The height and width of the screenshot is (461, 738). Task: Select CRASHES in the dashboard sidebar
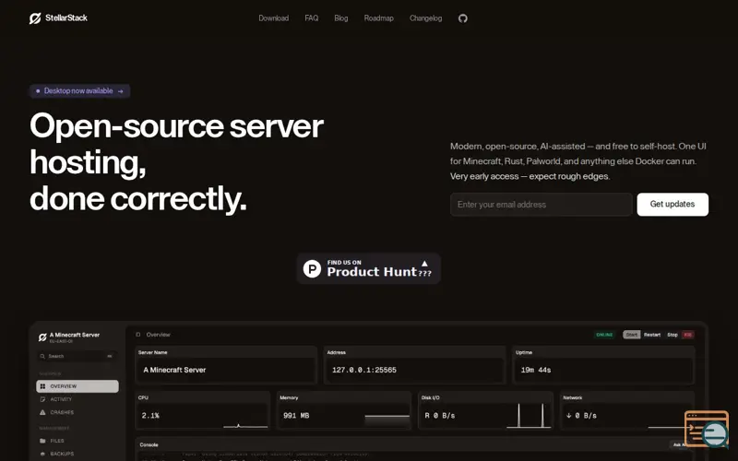pos(77,412)
